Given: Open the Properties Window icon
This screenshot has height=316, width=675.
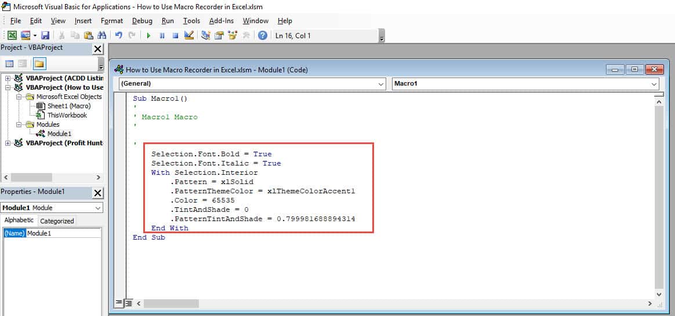Looking at the screenshot, I should pos(220,36).
